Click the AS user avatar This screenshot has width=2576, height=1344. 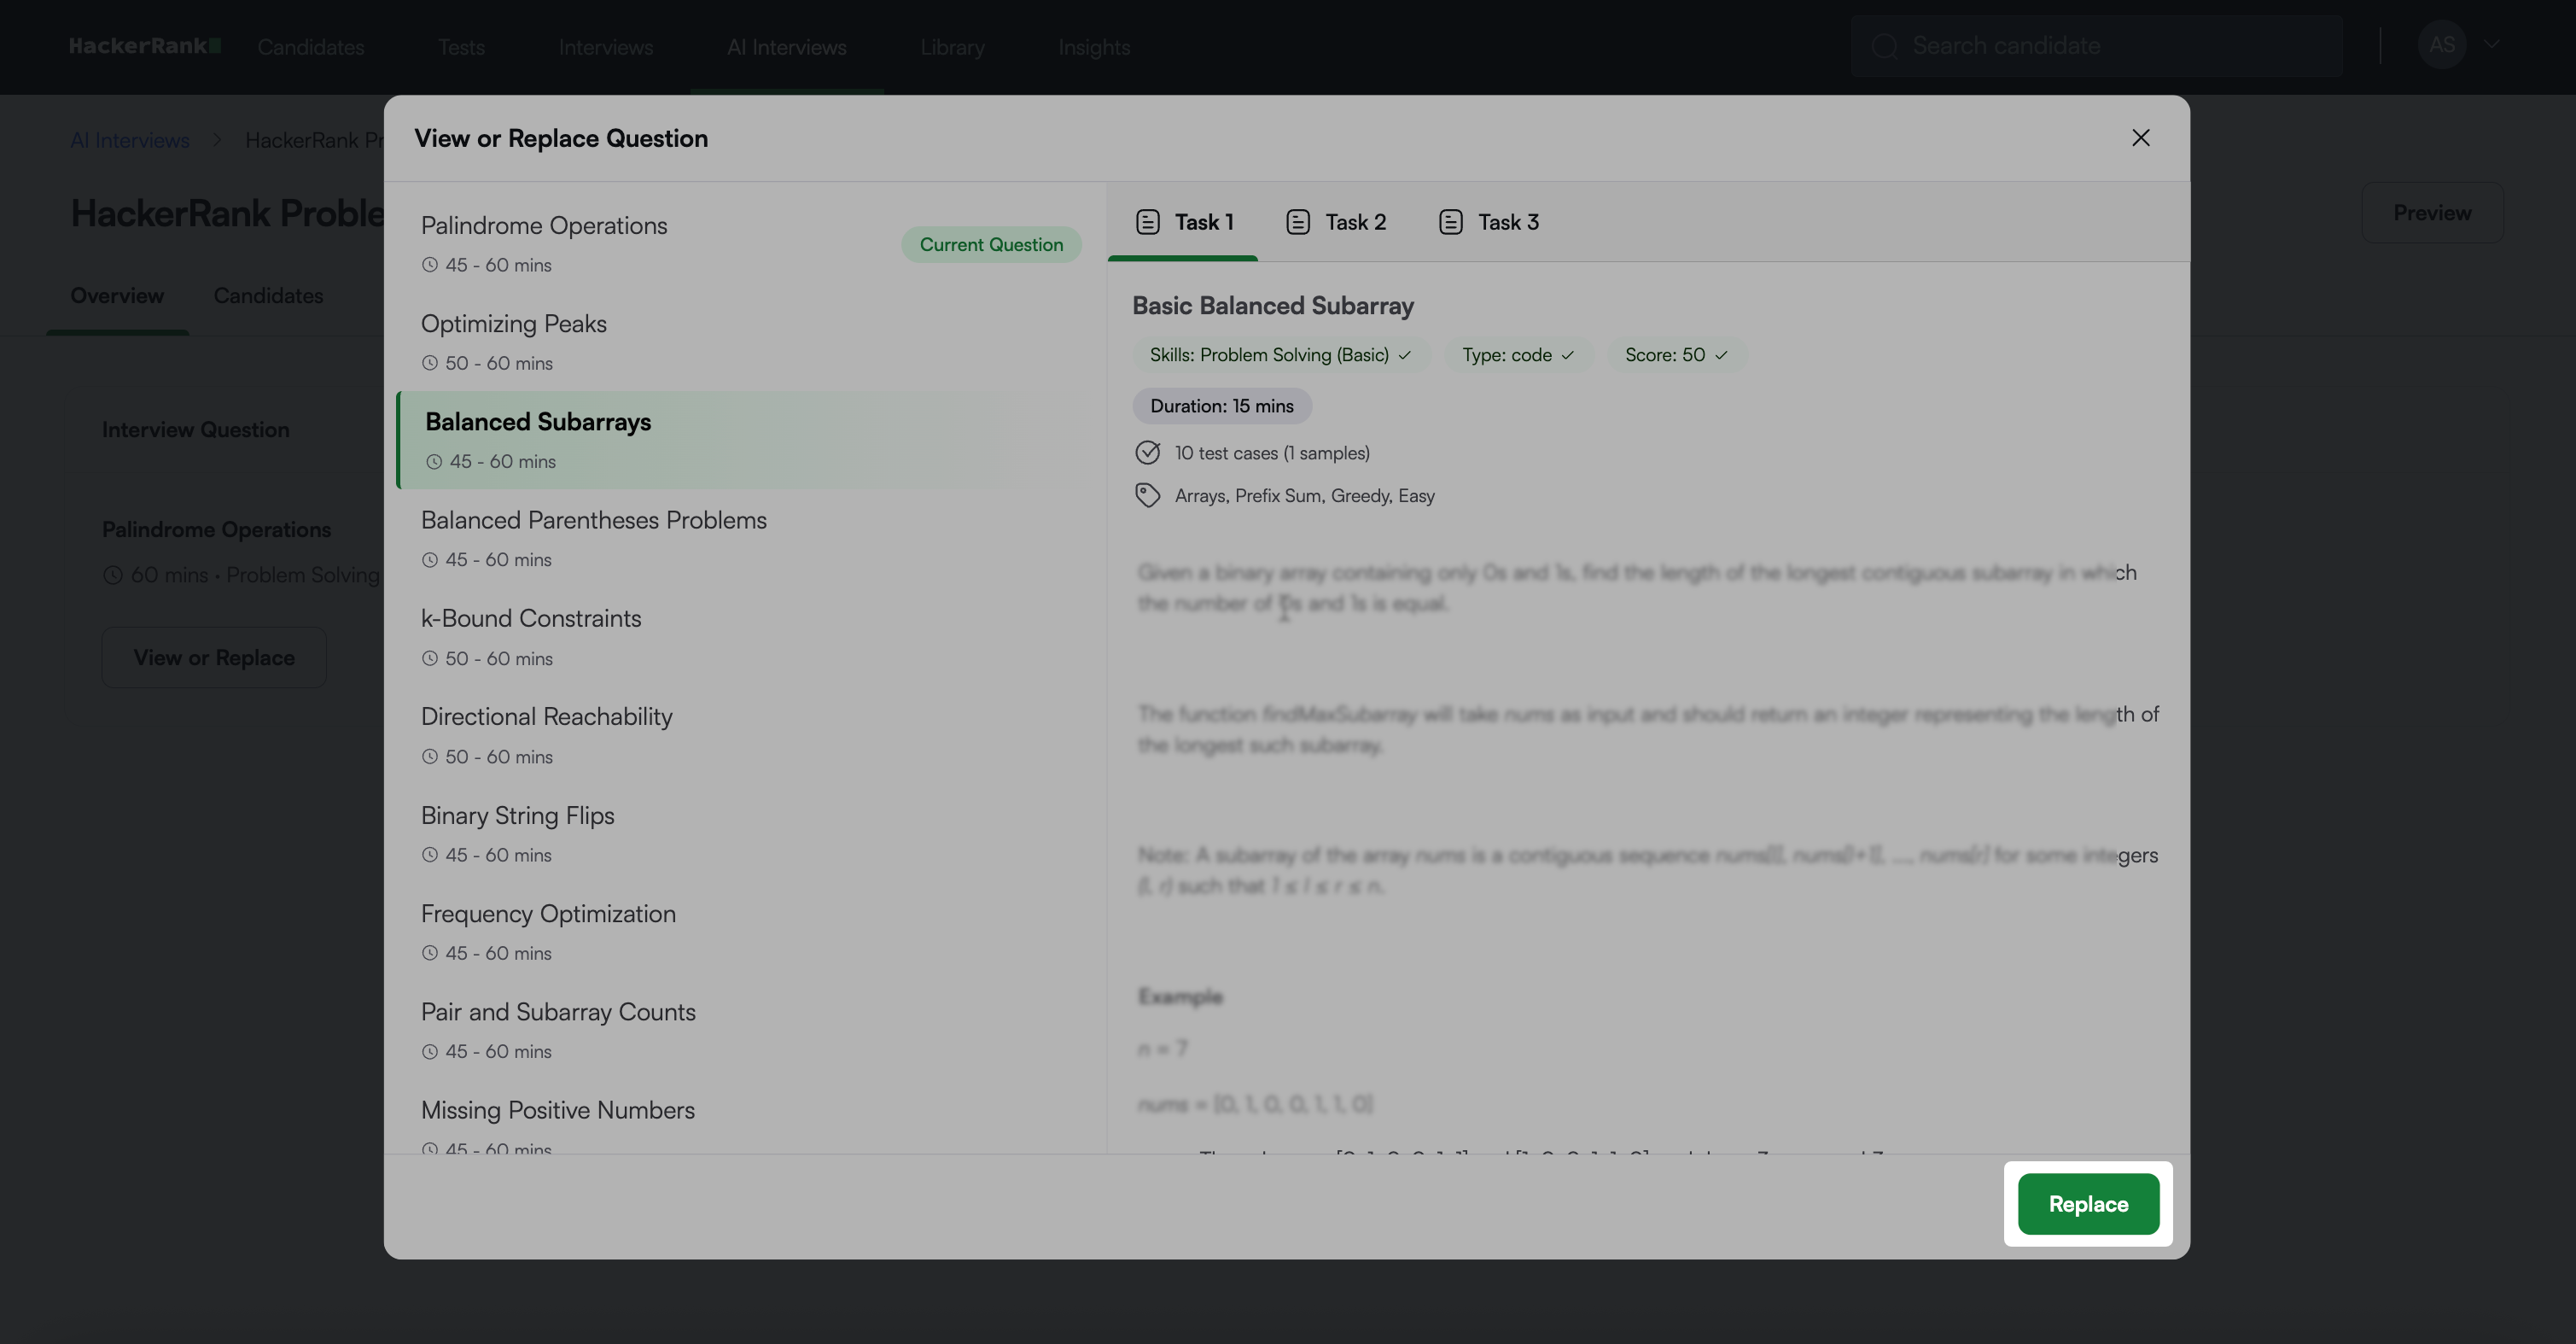[2441, 45]
